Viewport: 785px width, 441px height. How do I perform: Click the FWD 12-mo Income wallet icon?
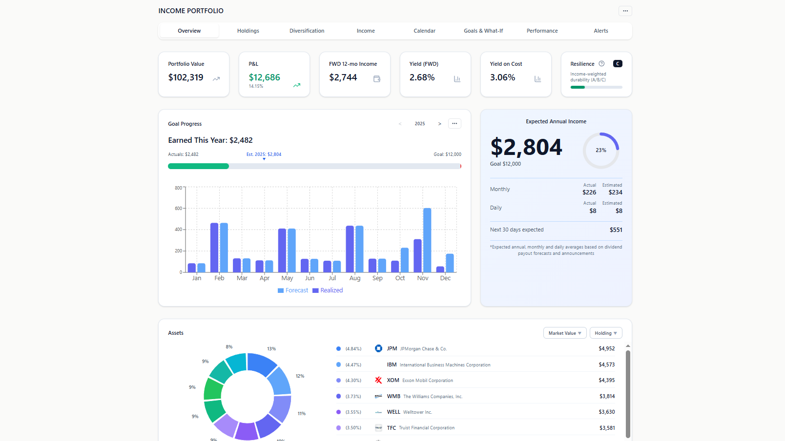[x=377, y=79]
